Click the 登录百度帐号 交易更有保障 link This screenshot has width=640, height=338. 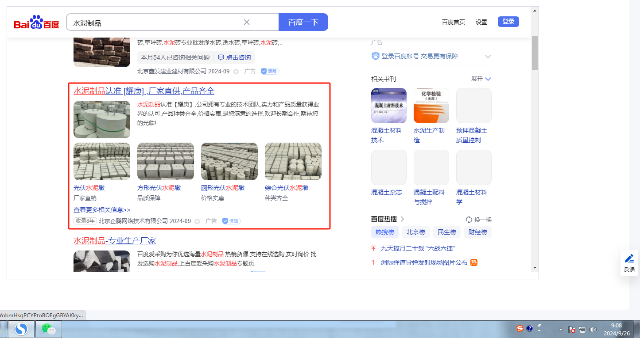tap(420, 56)
